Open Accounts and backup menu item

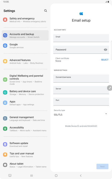[25, 35]
